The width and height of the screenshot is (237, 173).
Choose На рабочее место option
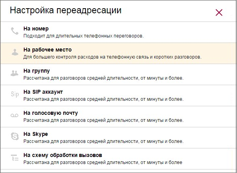click(x=48, y=50)
